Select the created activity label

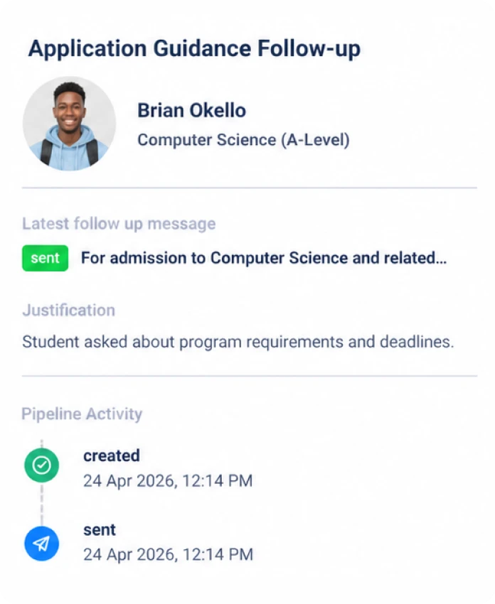[x=112, y=455]
